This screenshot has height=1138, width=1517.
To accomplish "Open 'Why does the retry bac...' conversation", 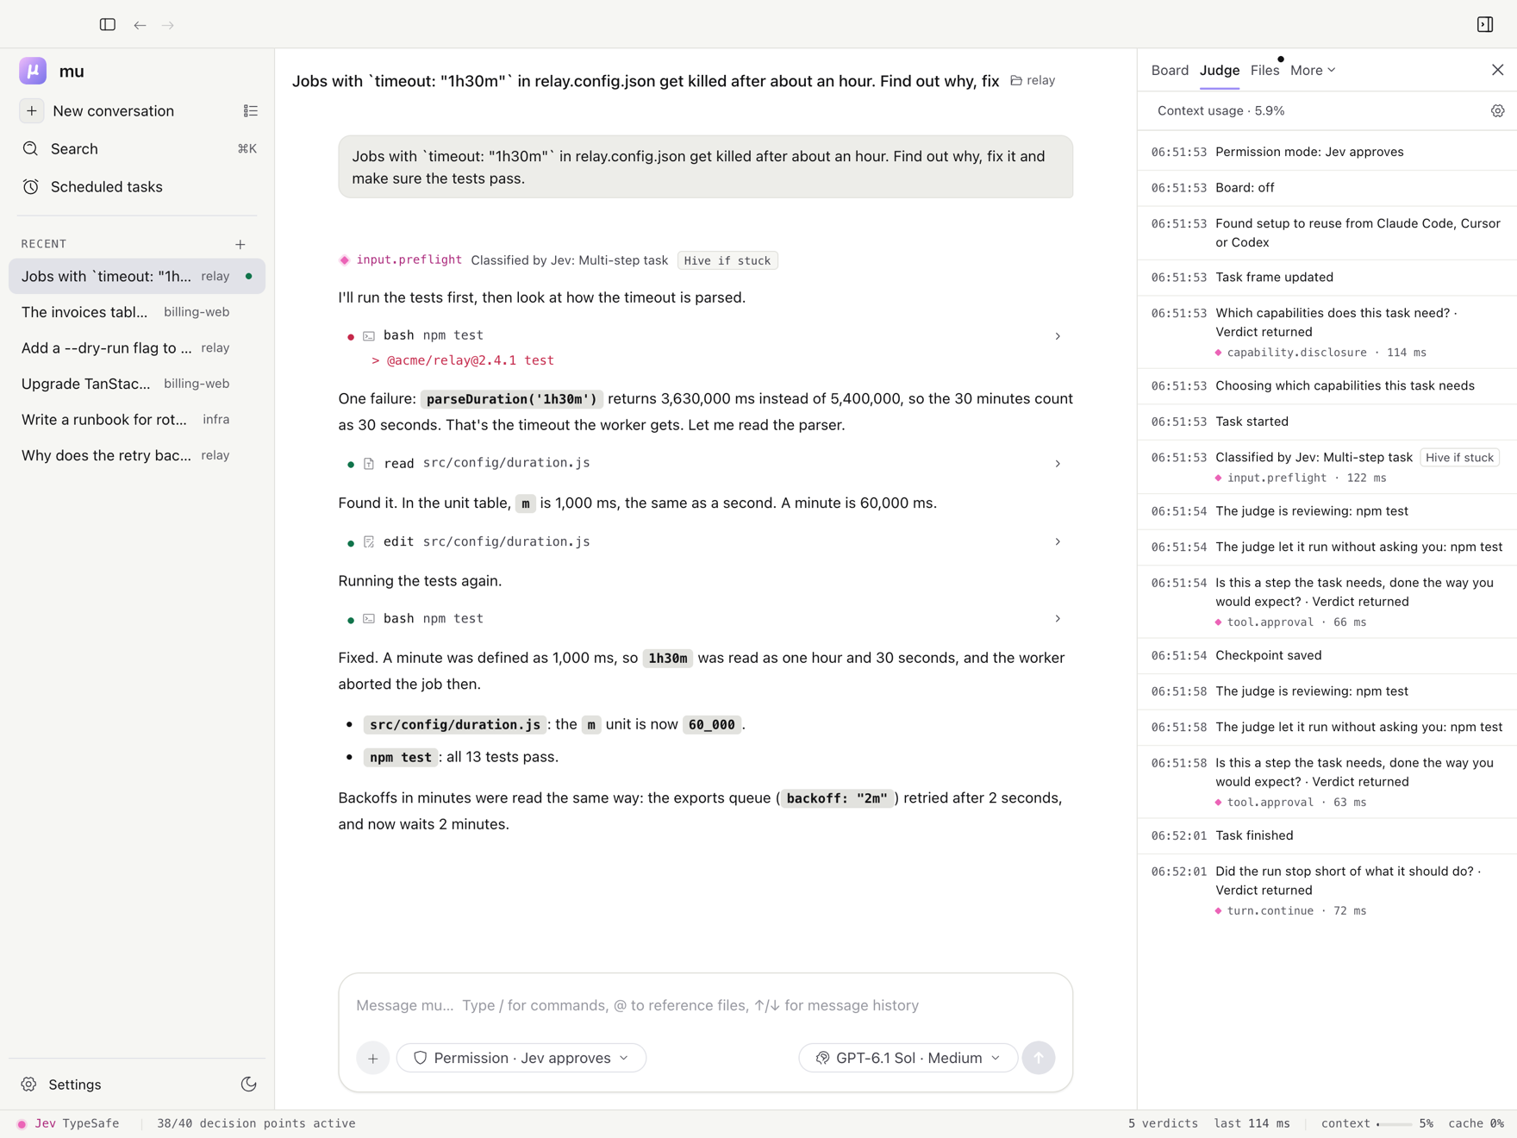I will [x=137, y=455].
